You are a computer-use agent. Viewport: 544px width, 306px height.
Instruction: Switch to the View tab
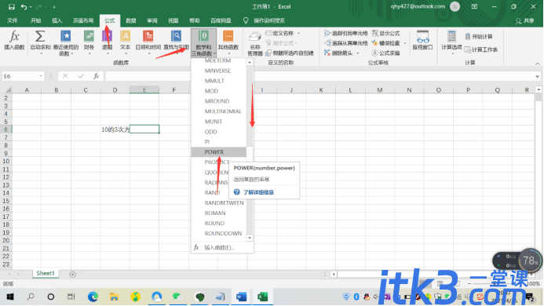[173, 20]
